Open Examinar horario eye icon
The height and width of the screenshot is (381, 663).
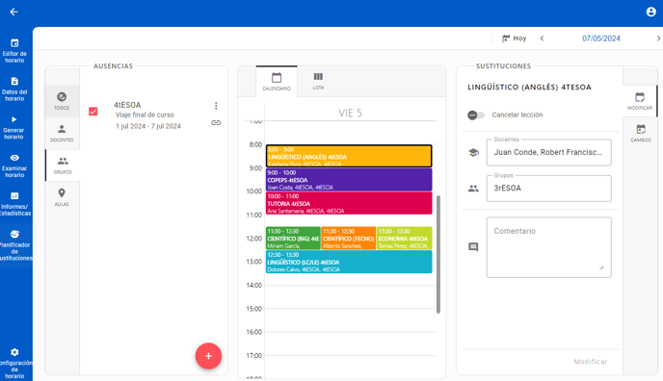click(14, 158)
